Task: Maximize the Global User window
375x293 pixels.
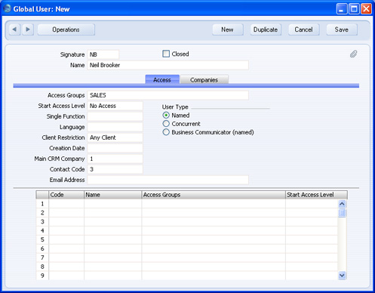Action: [354, 9]
